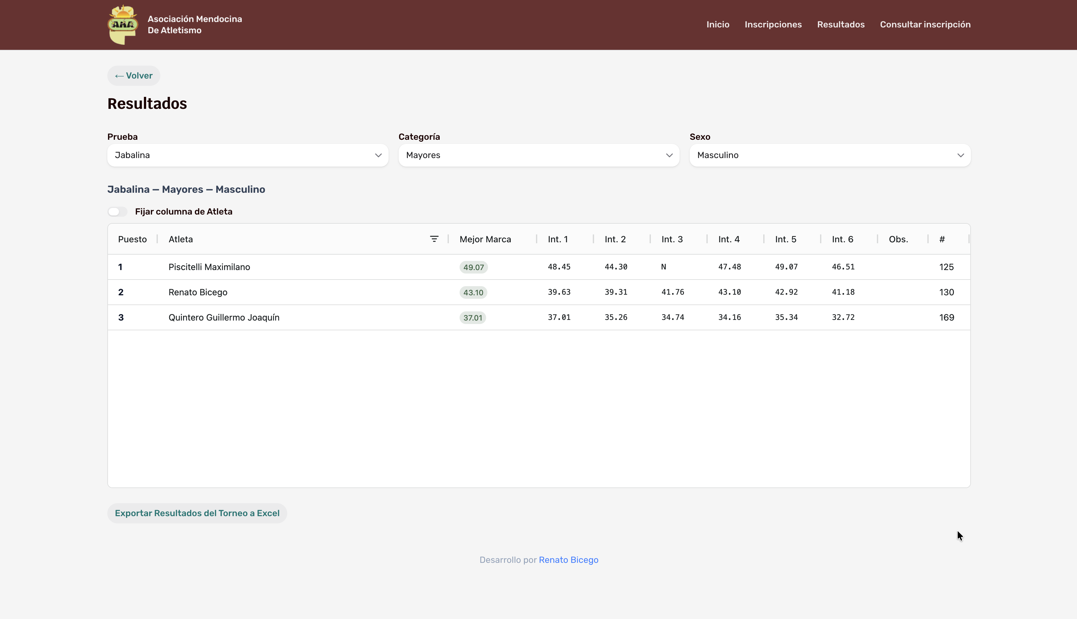
Task: Click the Int. 6 column header
Action: (842, 239)
